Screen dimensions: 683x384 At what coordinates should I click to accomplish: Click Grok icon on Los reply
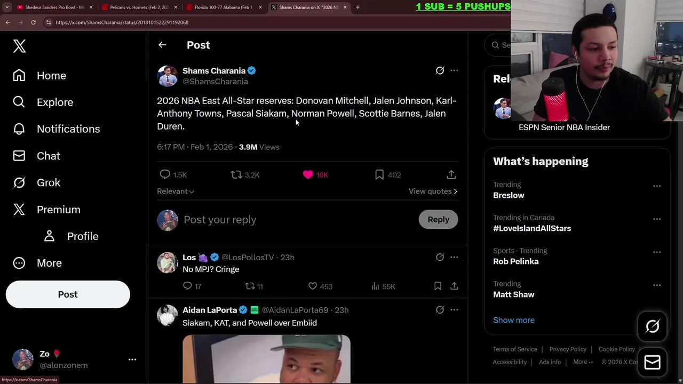coord(440,257)
